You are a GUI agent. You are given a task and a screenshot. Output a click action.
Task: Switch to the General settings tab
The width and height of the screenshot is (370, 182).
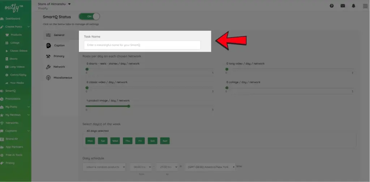click(x=59, y=35)
